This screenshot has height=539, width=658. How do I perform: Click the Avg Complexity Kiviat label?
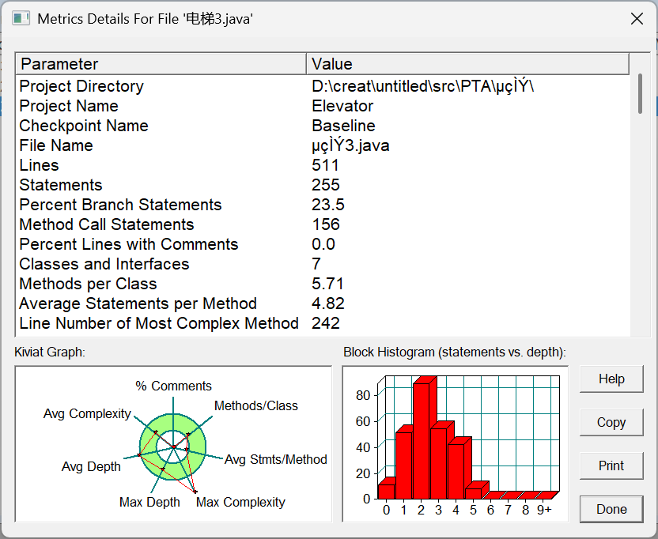coord(87,413)
